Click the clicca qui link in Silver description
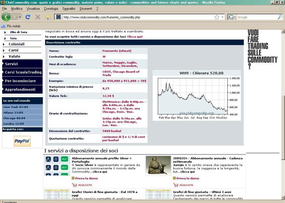This screenshot has height=203, width=285. (100, 172)
